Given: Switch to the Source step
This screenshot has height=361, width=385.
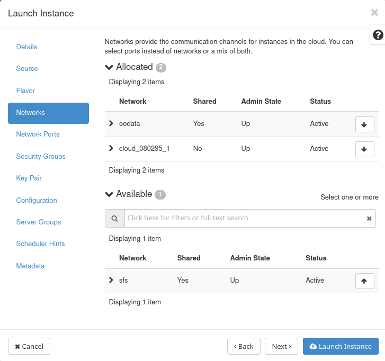Looking at the screenshot, I should click(x=27, y=69).
